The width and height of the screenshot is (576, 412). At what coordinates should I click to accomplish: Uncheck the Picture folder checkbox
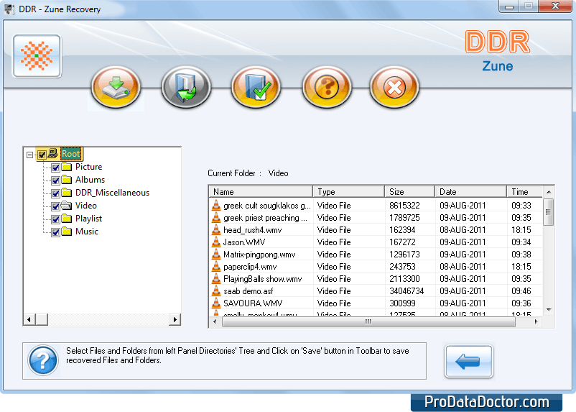point(55,167)
